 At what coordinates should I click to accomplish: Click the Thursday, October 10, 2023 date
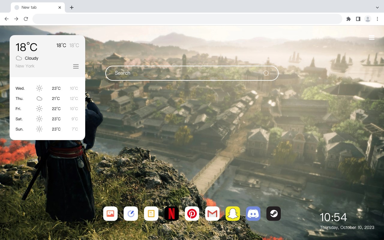pyautogui.click(x=347, y=227)
